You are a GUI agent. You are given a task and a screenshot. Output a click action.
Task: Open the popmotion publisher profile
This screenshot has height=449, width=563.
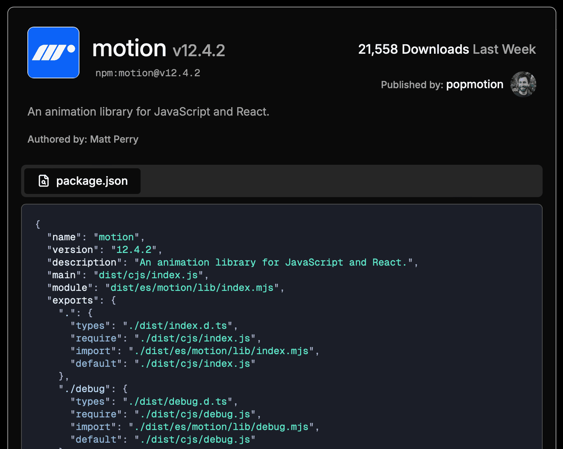pos(474,84)
